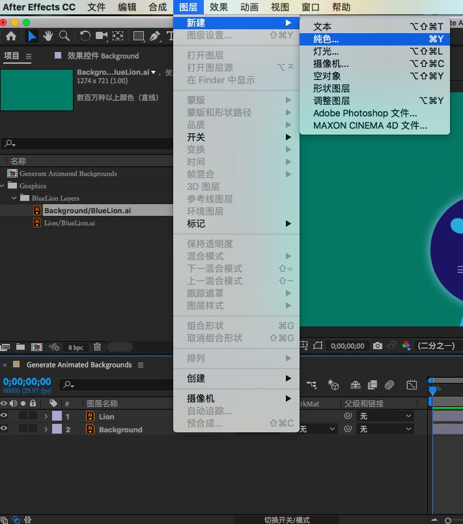
Task: Collapse the BlueLion Layers folder
Action: tap(14, 198)
